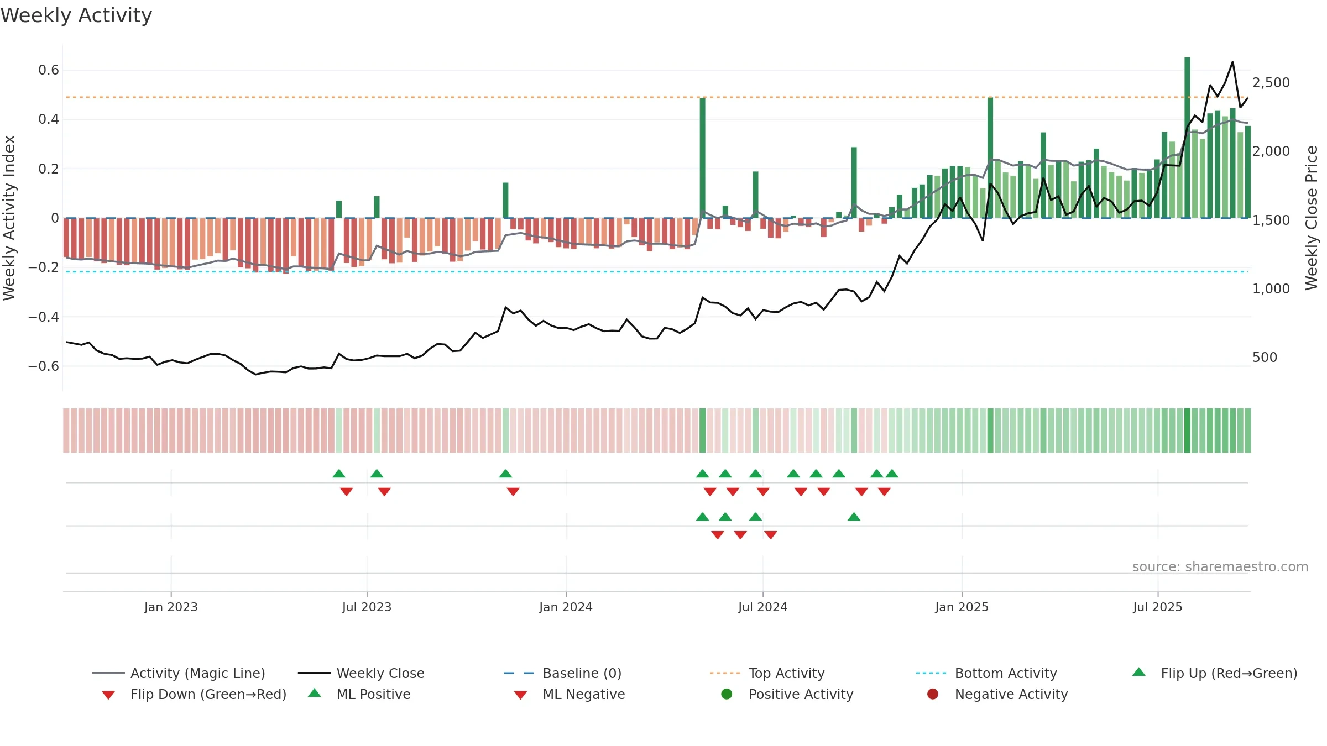Click the green Flip Up legend triangle
The width and height of the screenshot is (1327, 746).
(x=1139, y=672)
